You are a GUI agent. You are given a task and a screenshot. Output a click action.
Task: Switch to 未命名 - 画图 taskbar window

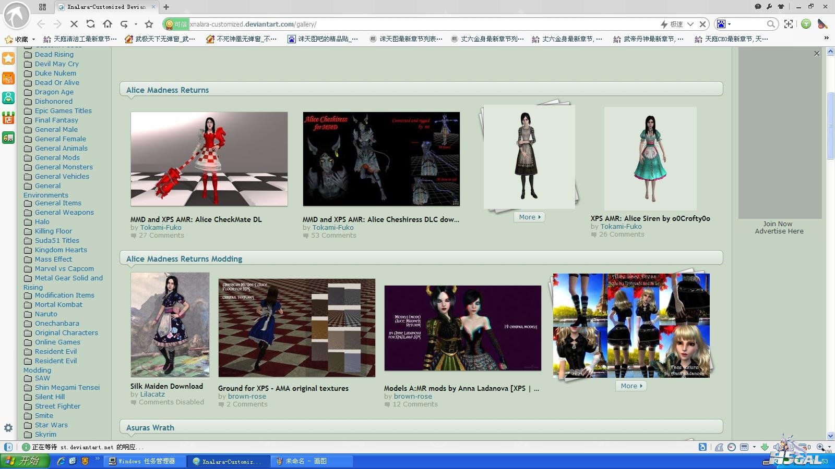[313, 461]
